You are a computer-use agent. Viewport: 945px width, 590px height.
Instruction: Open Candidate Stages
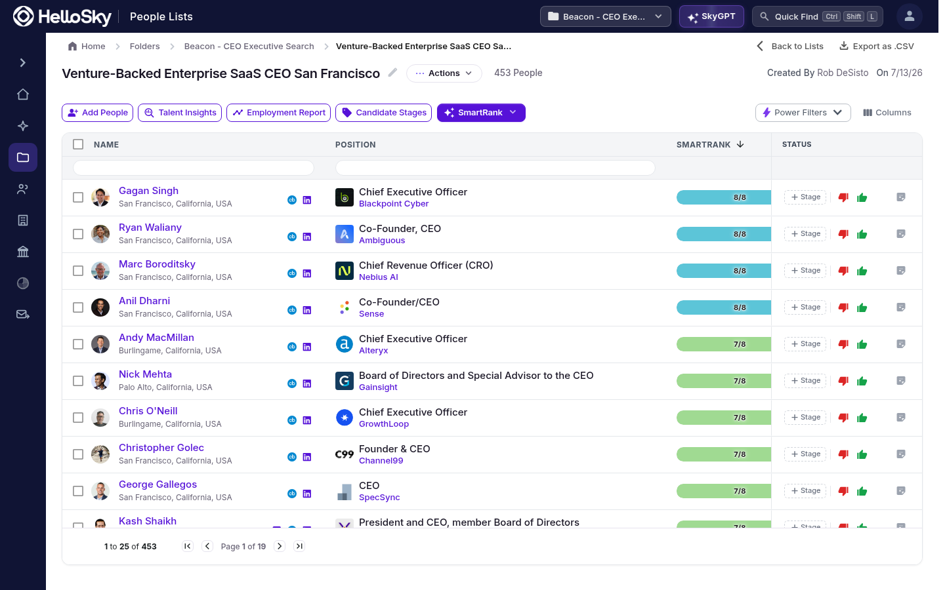383,113
